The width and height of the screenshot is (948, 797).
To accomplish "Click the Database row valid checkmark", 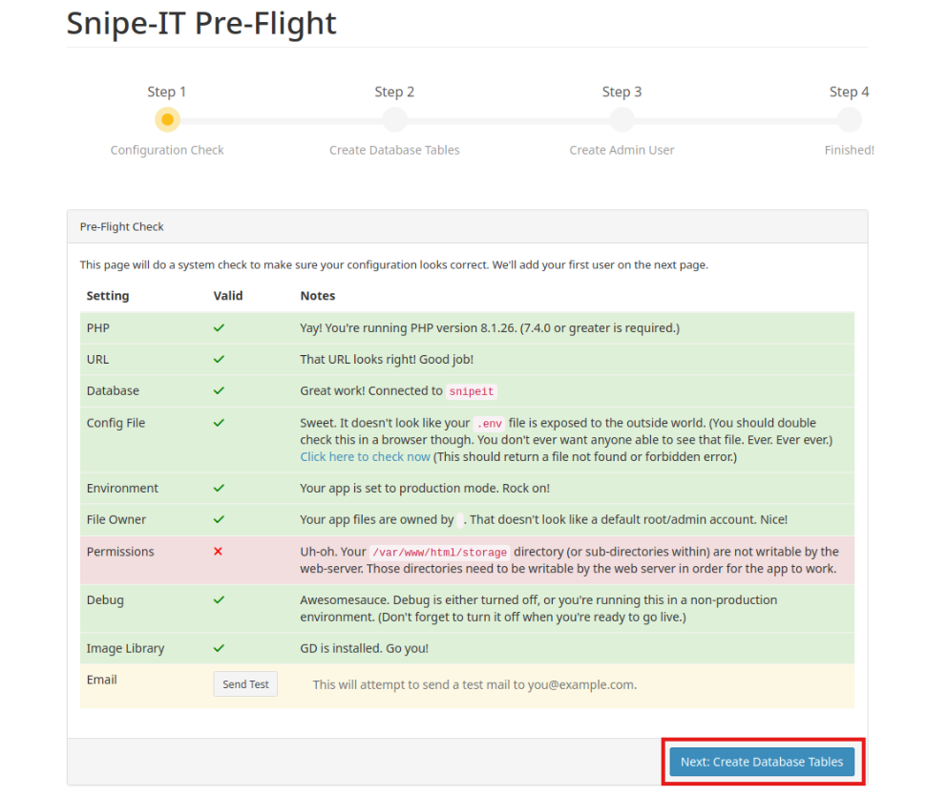I will coord(219,390).
